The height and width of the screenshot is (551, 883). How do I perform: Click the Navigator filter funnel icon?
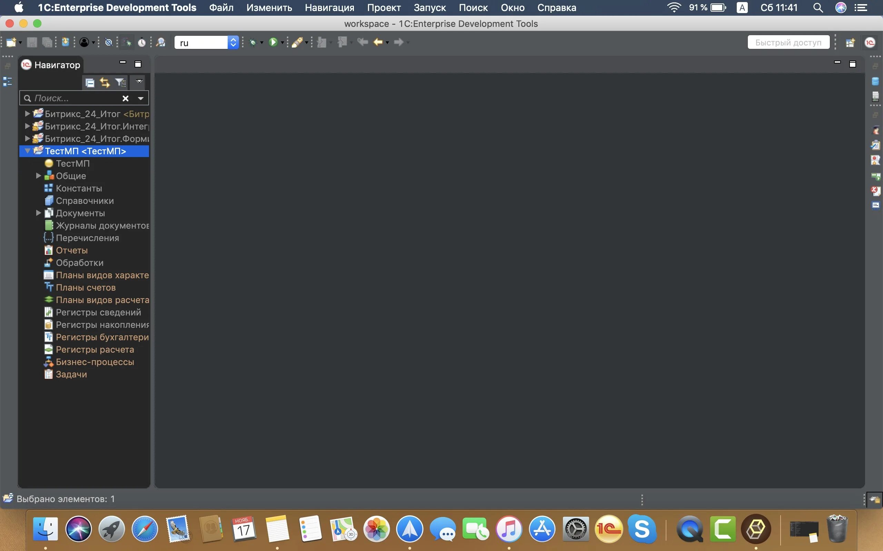click(120, 83)
